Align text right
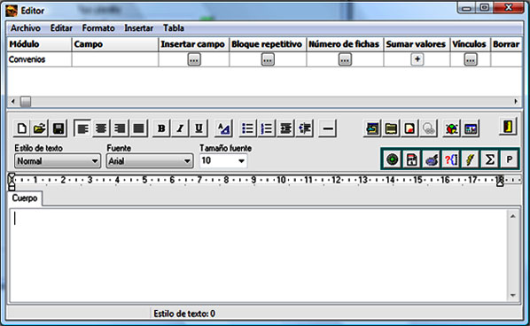 (120, 128)
